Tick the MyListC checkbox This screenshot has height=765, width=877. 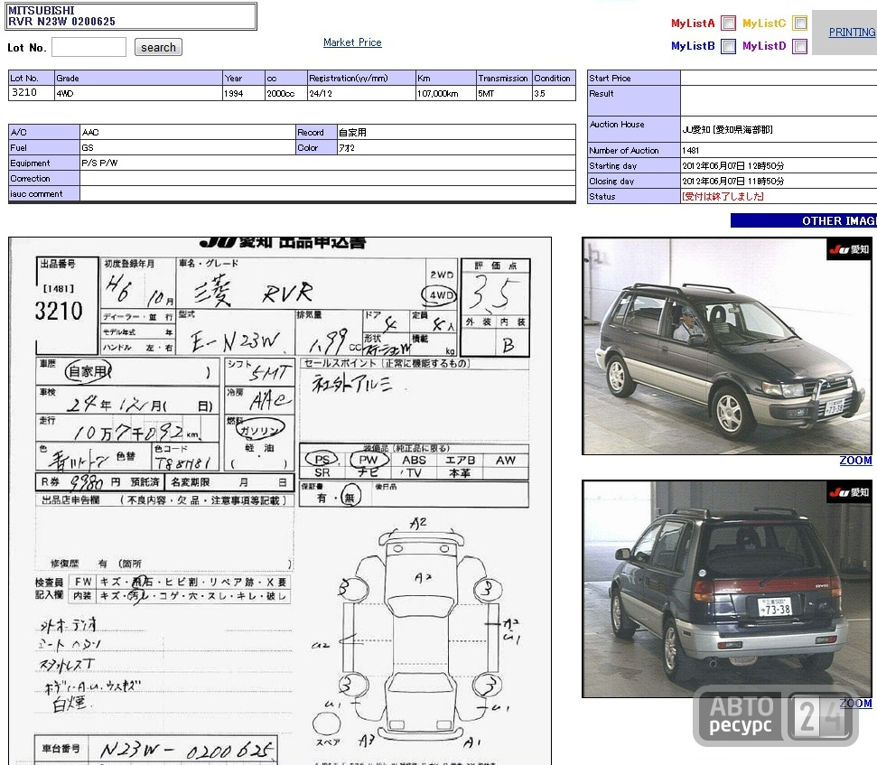(800, 23)
